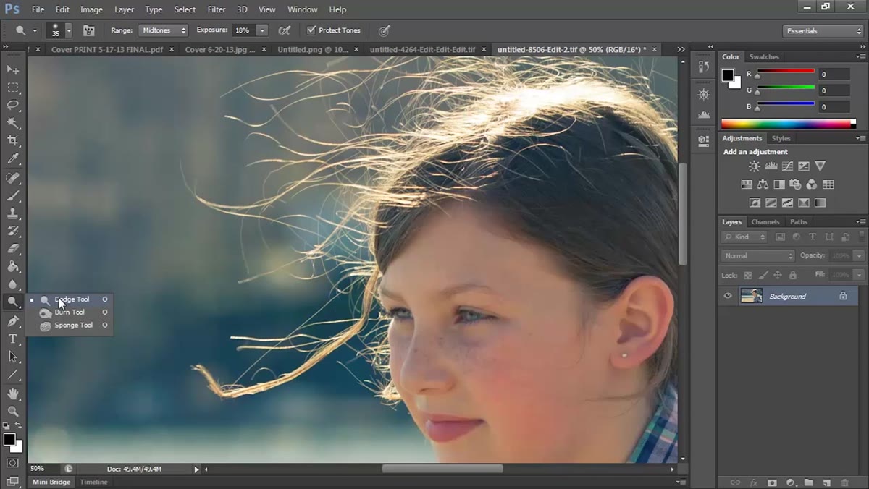Select the Lasso tool
Viewport: 869px width, 489px height.
pos(13,106)
